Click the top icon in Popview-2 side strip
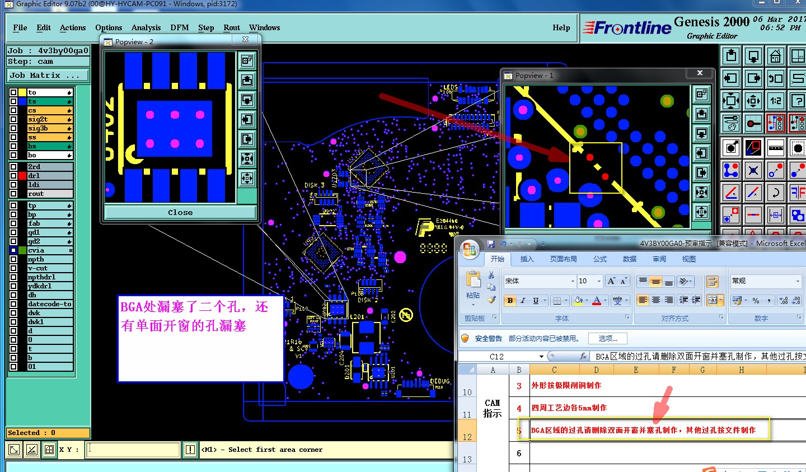Viewport: 806px width, 472px height. pyautogui.click(x=247, y=61)
